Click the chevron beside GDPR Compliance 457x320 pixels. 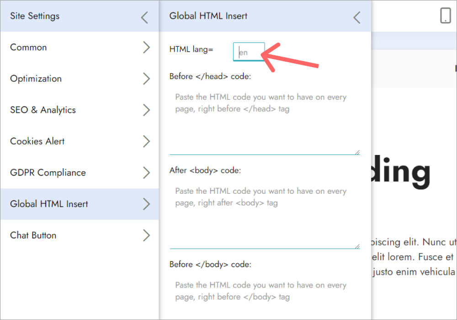pos(146,173)
